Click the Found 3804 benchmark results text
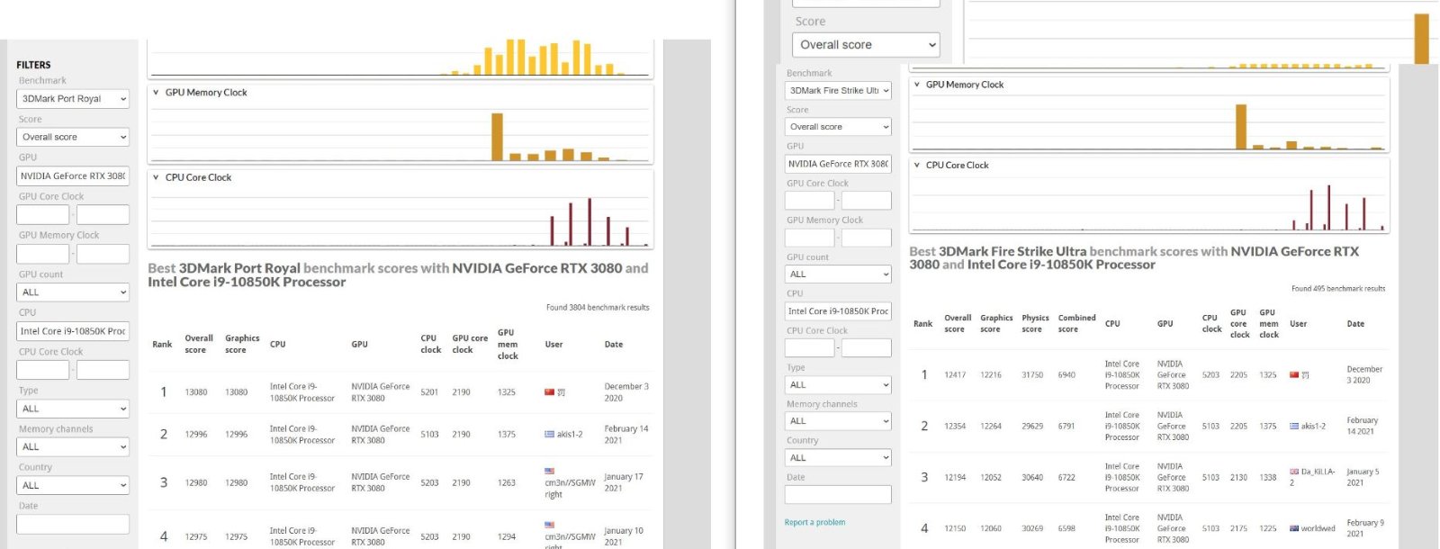 tap(598, 307)
